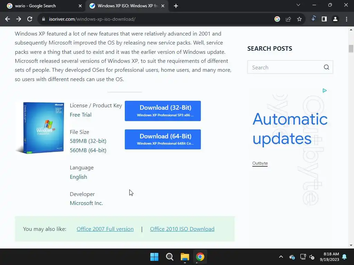Open Office 2007 Full version link
The height and width of the screenshot is (265, 354).
pos(105,229)
